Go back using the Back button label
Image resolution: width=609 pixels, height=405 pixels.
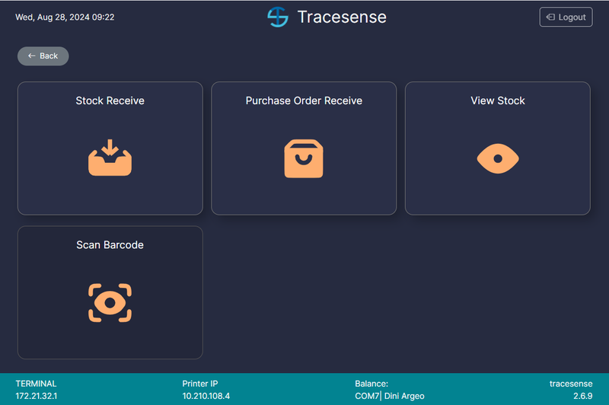pyautogui.click(x=49, y=56)
